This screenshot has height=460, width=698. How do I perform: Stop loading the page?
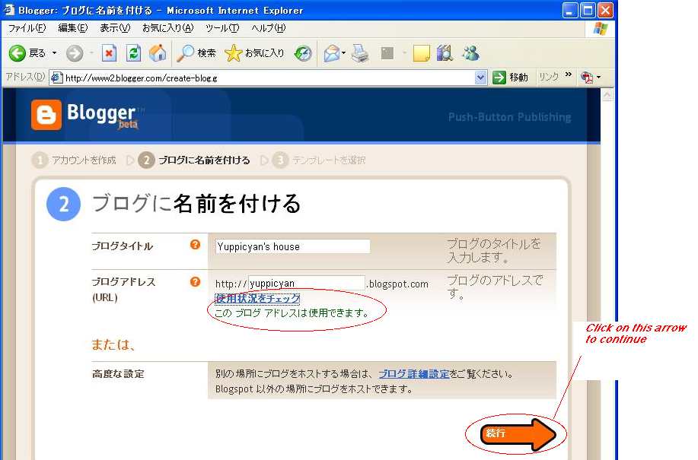(x=109, y=53)
